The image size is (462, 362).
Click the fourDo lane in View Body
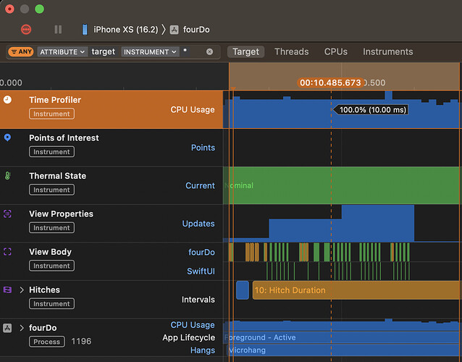[201, 253]
